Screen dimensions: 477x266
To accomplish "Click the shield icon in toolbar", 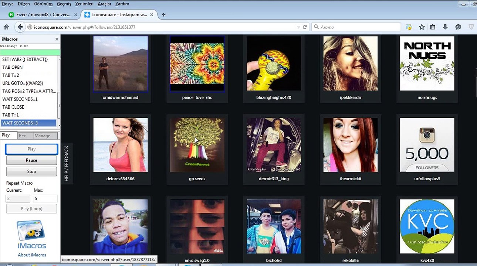I will (x=471, y=27).
